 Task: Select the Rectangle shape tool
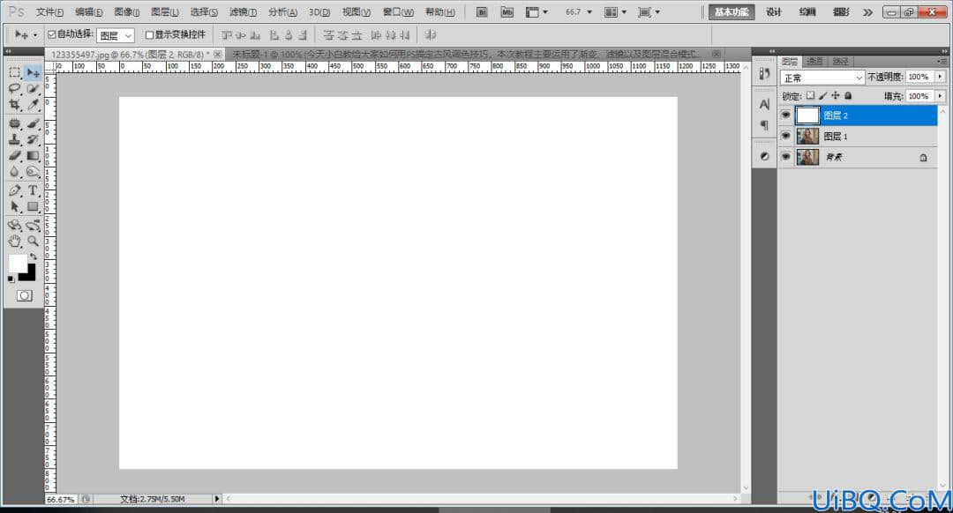pos(33,207)
